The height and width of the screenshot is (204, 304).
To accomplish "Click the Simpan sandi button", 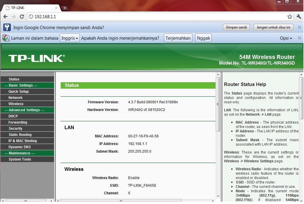I will coord(236,27).
